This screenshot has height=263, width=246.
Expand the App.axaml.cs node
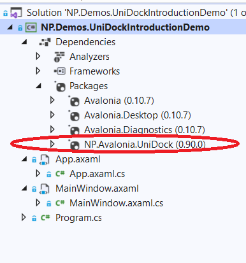pyautogui.click(x=38, y=173)
